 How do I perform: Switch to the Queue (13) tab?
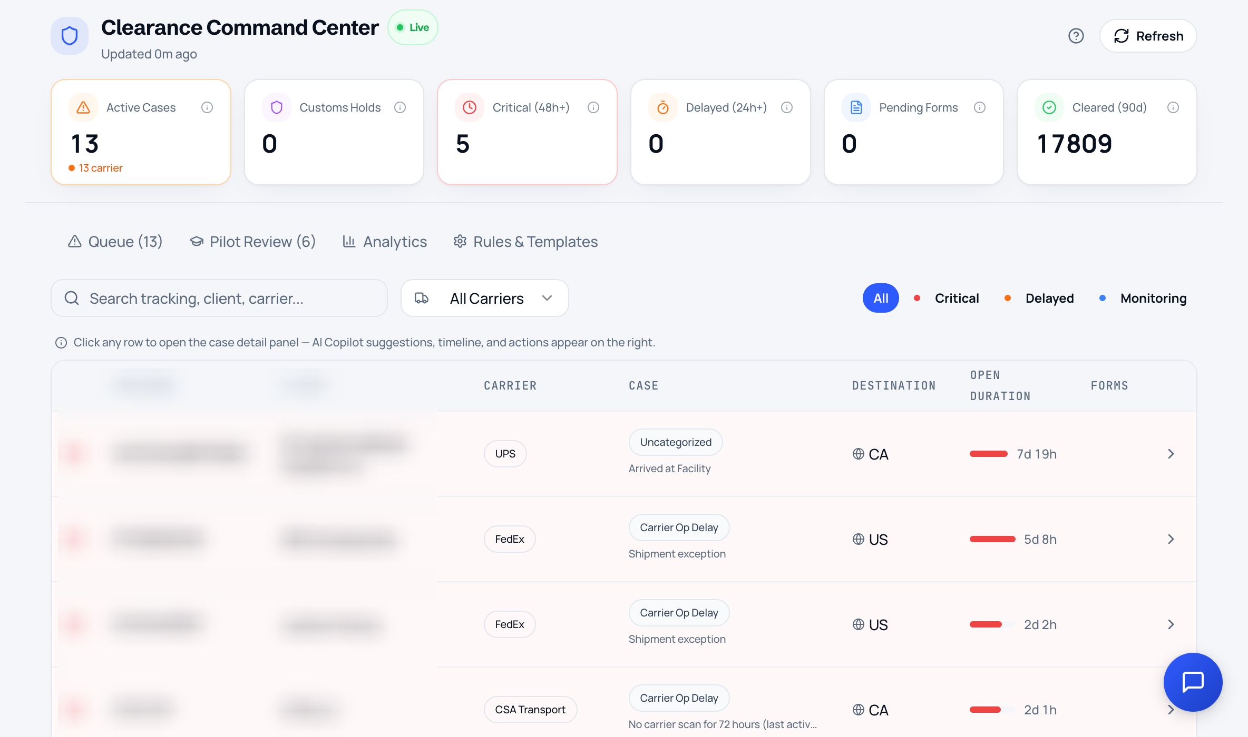pos(115,242)
